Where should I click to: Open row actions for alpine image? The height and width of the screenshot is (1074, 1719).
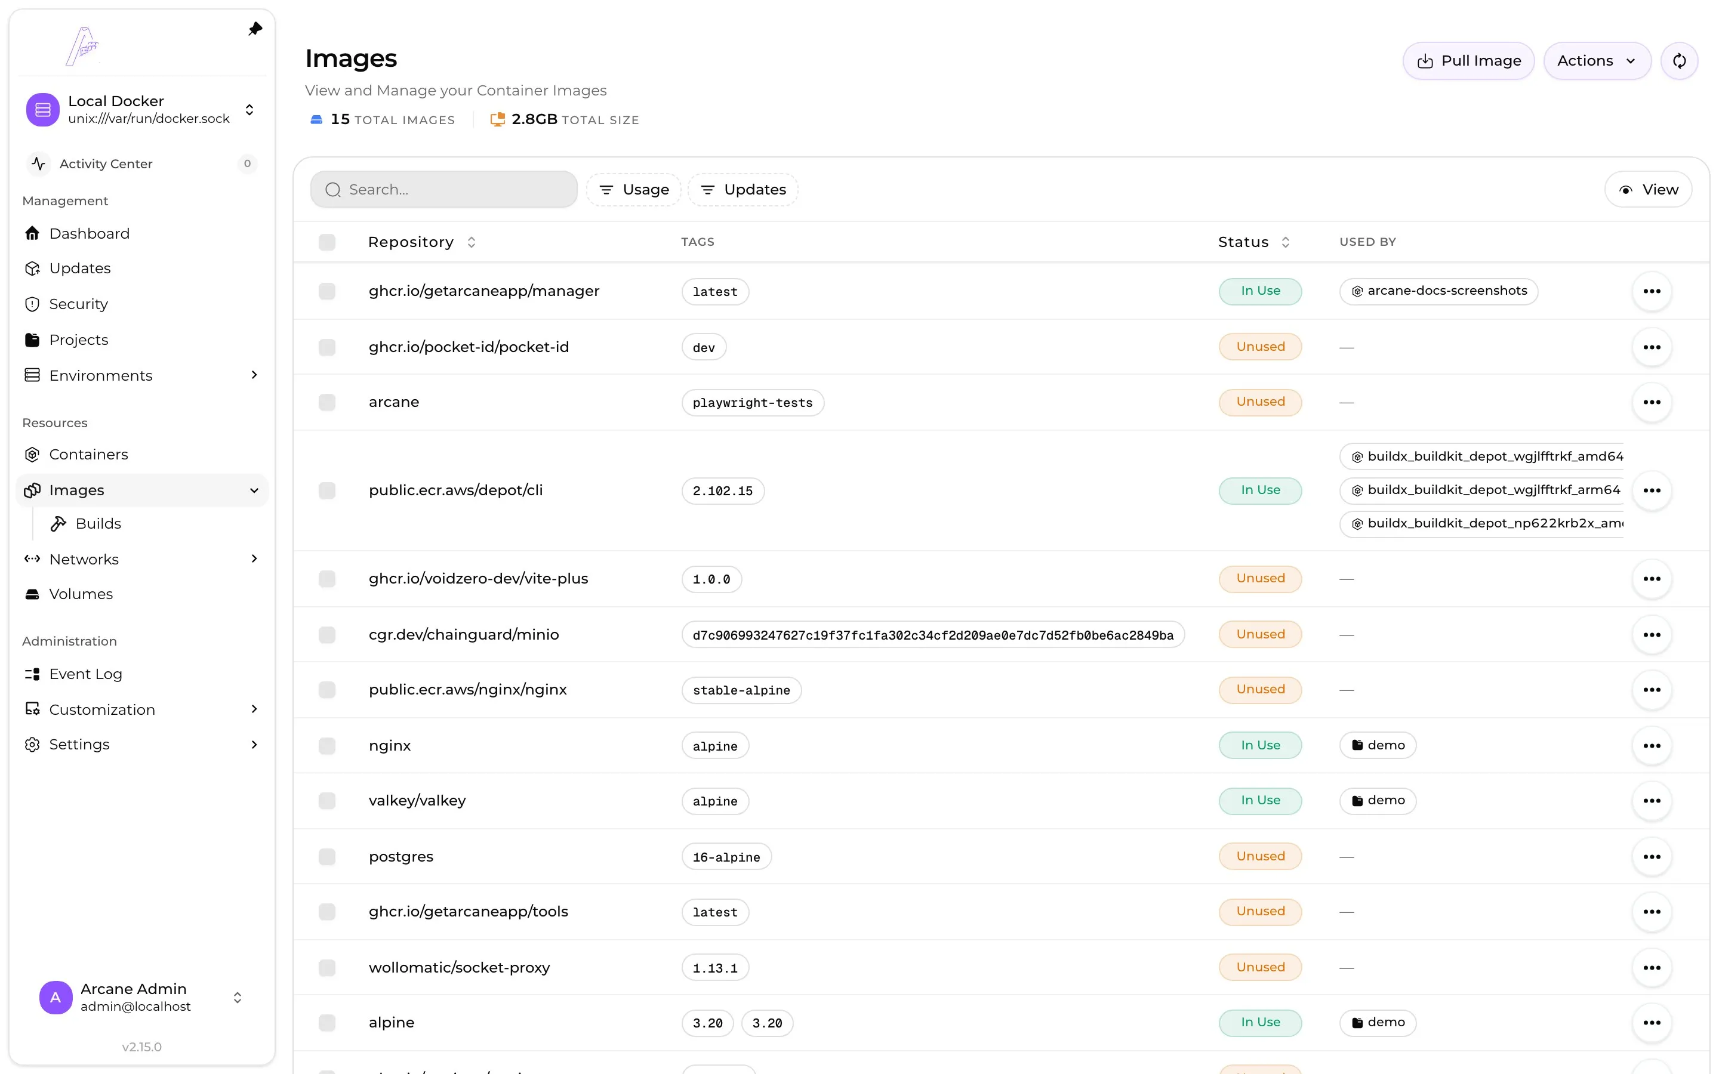(x=1652, y=1023)
